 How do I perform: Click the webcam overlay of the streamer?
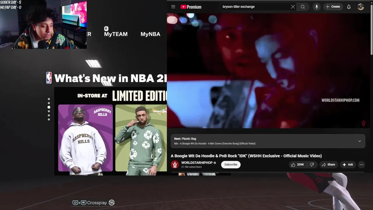pyautogui.click(x=43, y=24)
